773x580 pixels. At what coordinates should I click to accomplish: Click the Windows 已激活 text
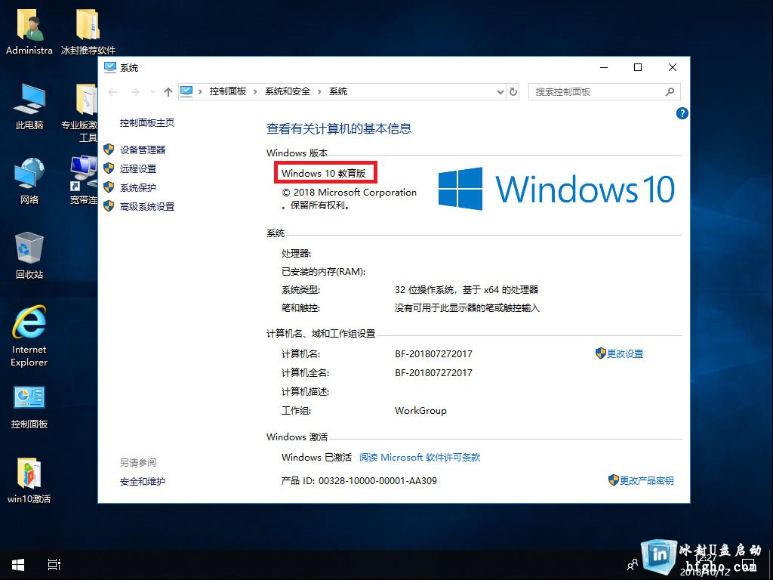click(316, 457)
